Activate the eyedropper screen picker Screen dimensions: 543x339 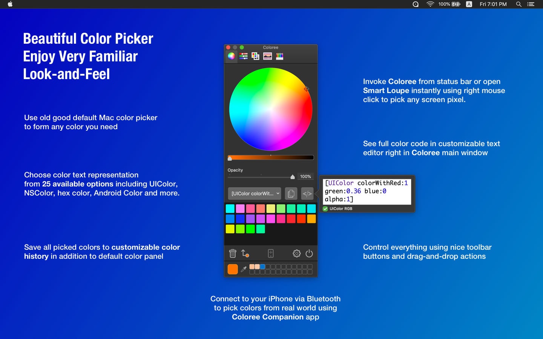tap(244, 269)
